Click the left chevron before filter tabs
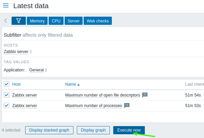This screenshot has height=138, width=204. coord(5,20)
